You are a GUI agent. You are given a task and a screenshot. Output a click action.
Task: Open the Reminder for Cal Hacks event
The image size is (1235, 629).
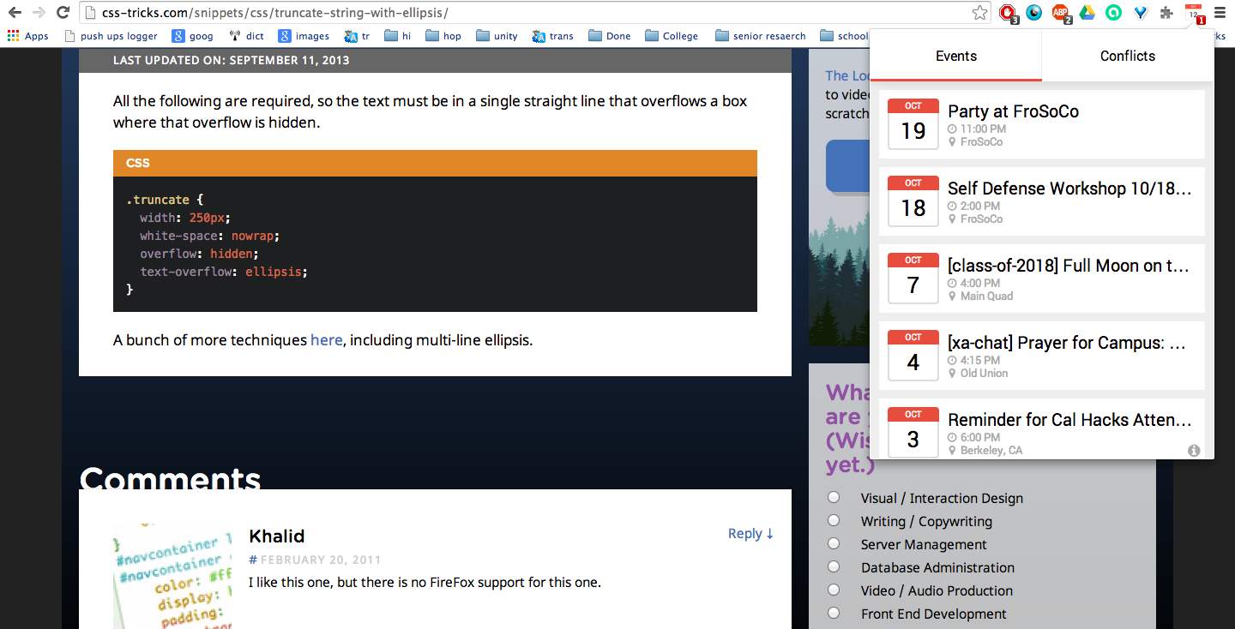click(1042, 428)
